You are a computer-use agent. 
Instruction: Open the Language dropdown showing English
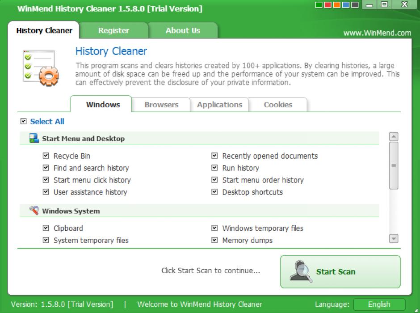coord(379,305)
